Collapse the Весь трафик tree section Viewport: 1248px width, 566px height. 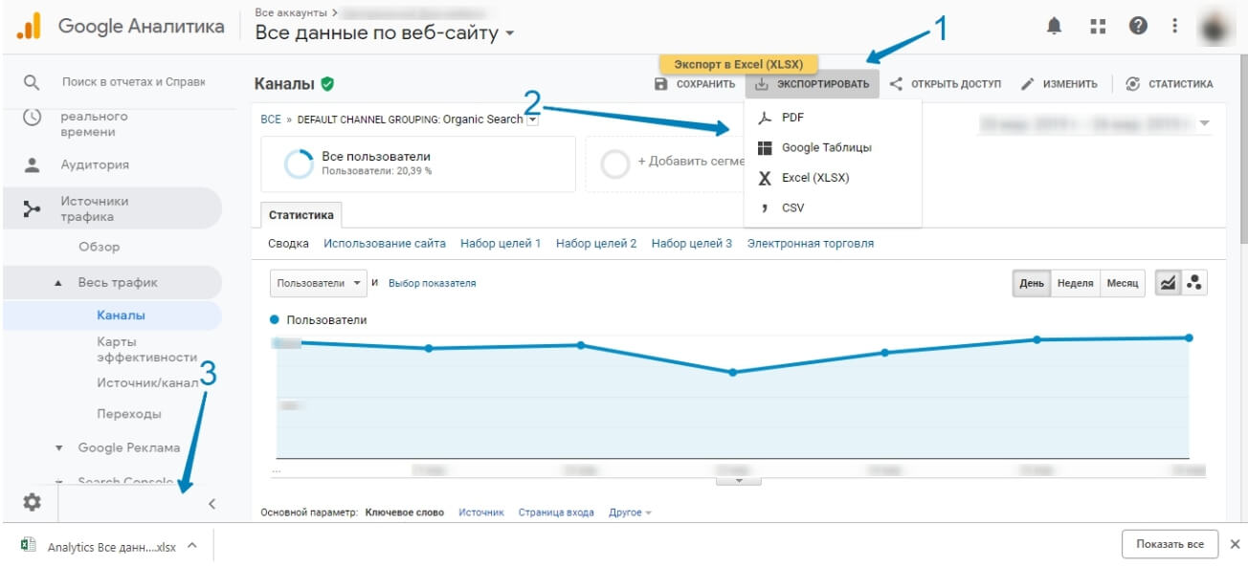[57, 283]
